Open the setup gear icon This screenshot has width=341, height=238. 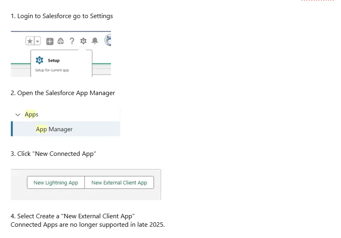83,41
